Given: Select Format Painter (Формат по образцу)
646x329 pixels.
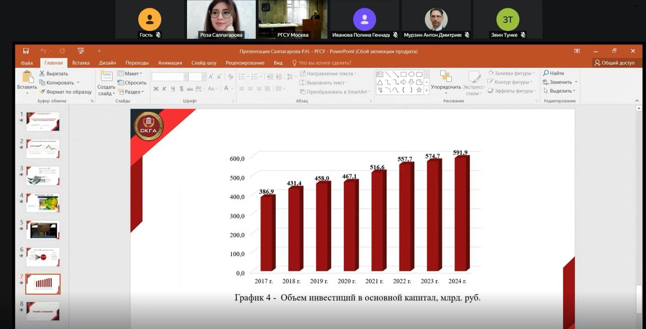Looking at the screenshot, I should 42,92.
